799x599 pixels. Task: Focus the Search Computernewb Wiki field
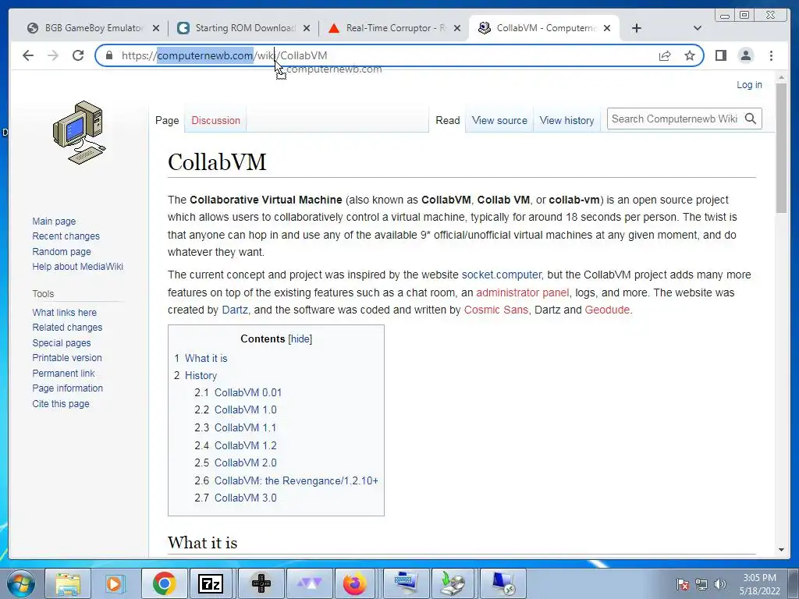point(675,119)
